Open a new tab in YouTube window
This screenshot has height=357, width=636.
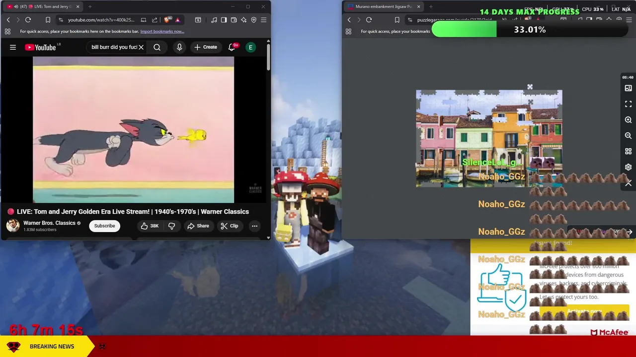90,6
